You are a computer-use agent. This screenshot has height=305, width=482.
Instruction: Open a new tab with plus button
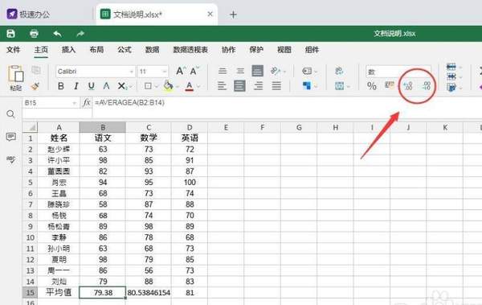233,14
